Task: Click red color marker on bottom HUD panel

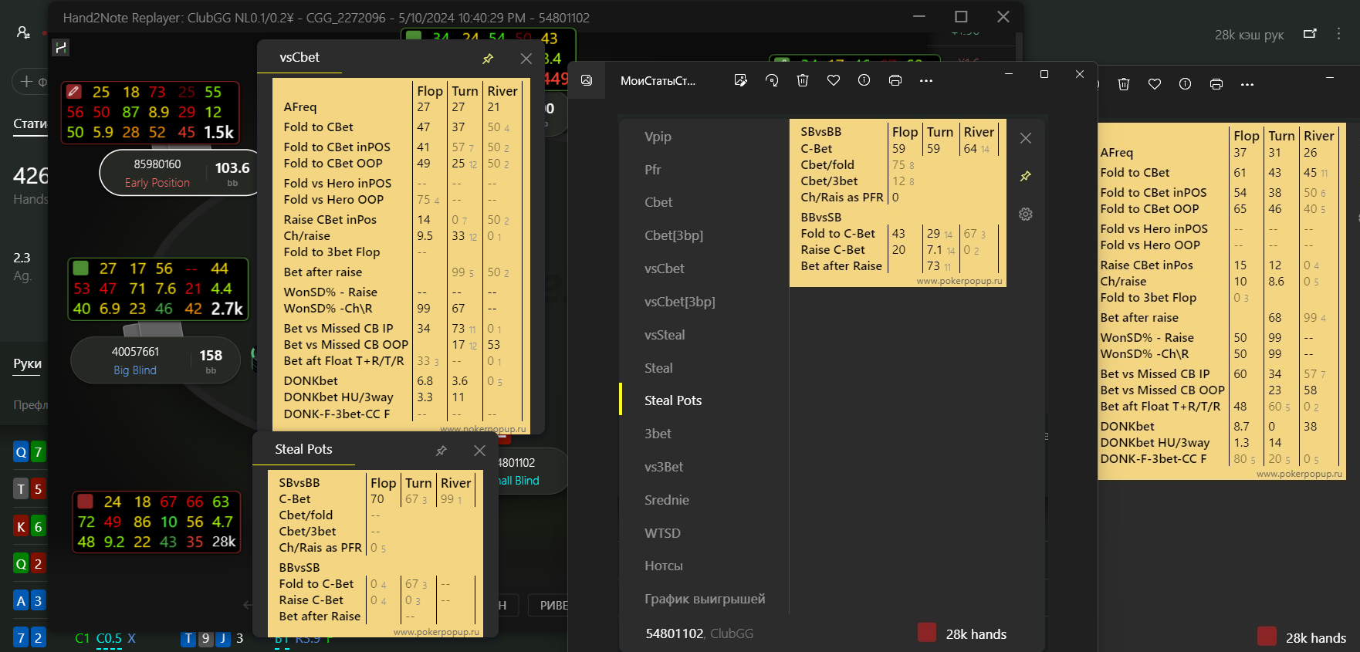Action: [x=86, y=502]
